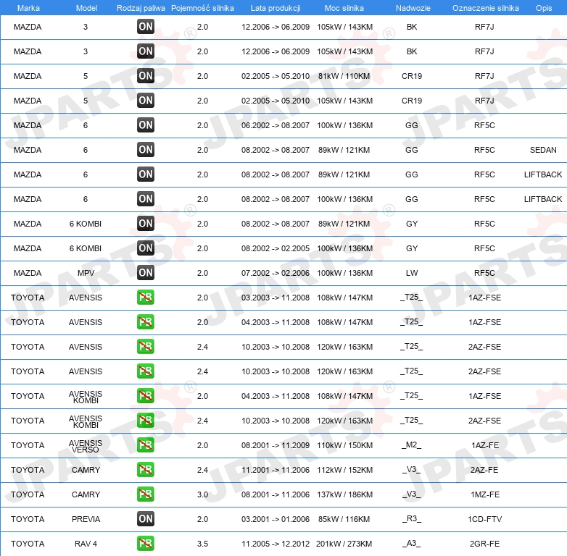Click the 137kW / 186KM power cell
Viewport: 567px width, 556px height.
point(344,494)
